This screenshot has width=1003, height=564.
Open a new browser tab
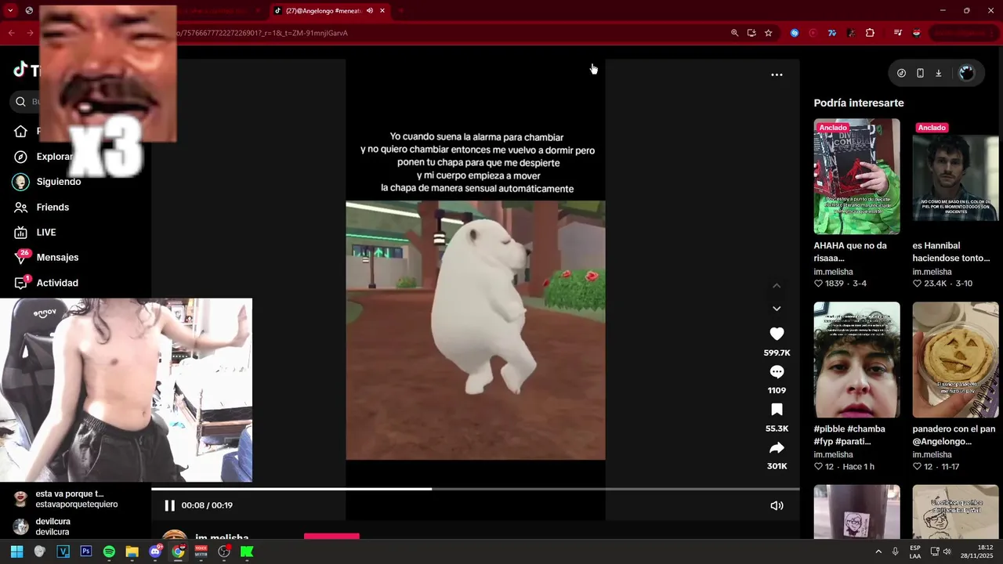point(401,11)
